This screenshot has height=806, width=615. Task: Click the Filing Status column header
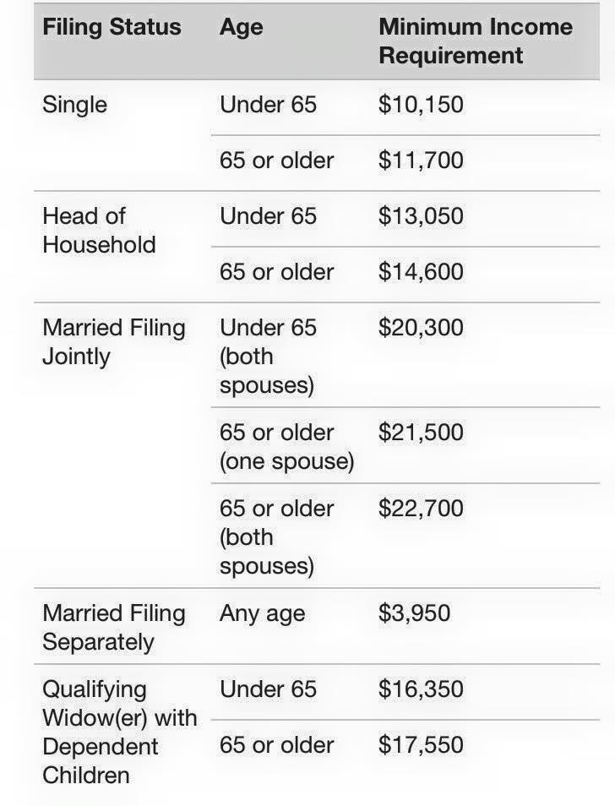[x=112, y=27]
